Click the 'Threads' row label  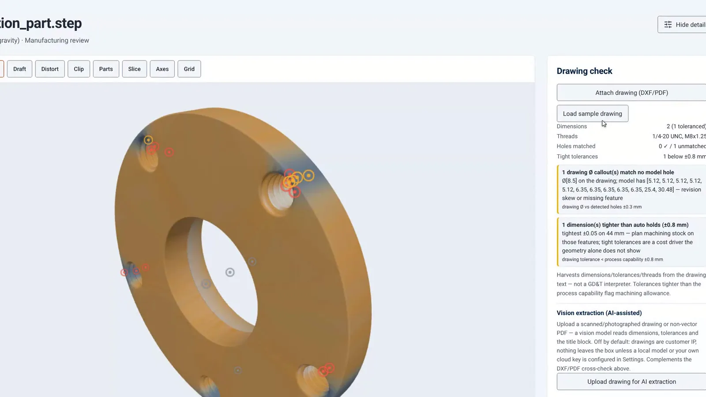[567, 136]
